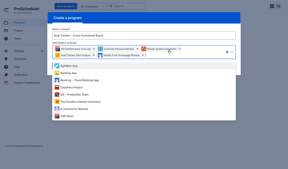Click the New program button
The height and width of the screenshot is (169, 288).
coord(66,6)
